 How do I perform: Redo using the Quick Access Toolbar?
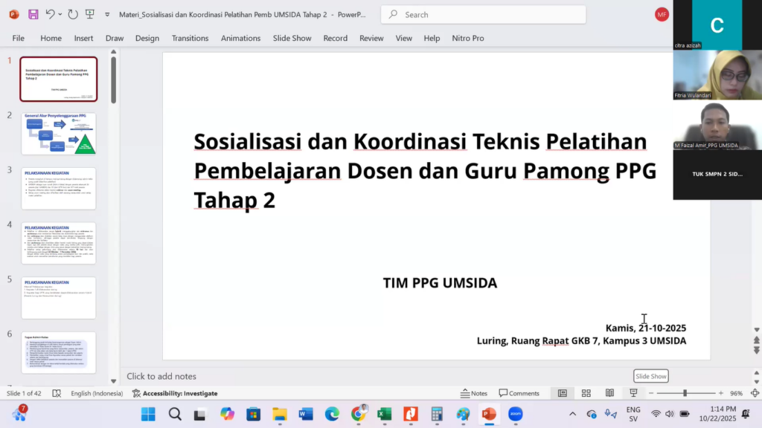(72, 14)
